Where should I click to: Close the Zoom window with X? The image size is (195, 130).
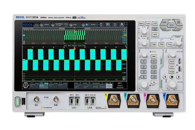[x=125, y=45]
